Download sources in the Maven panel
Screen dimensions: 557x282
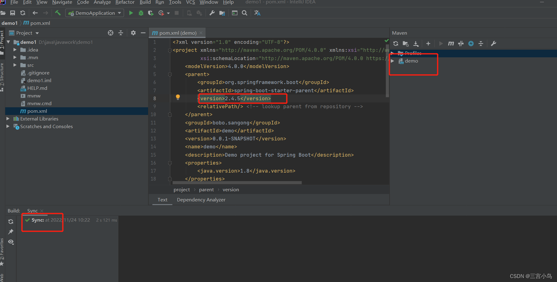(x=416, y=43)
